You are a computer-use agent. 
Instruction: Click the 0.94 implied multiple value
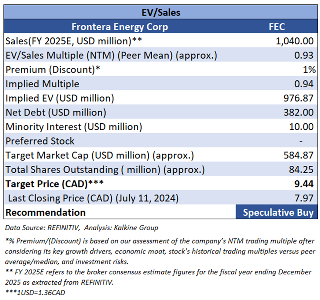(x=303, y=84)
